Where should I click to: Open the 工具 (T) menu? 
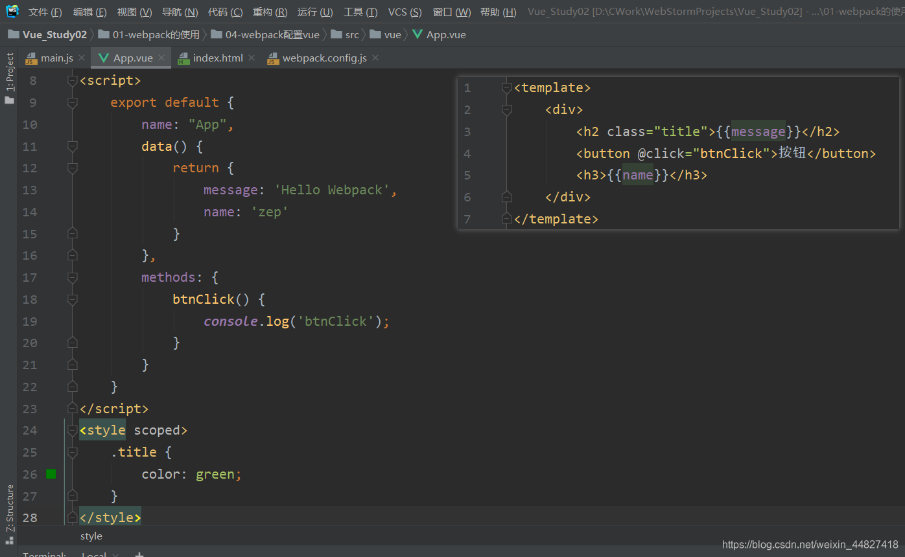click(360, 12)
